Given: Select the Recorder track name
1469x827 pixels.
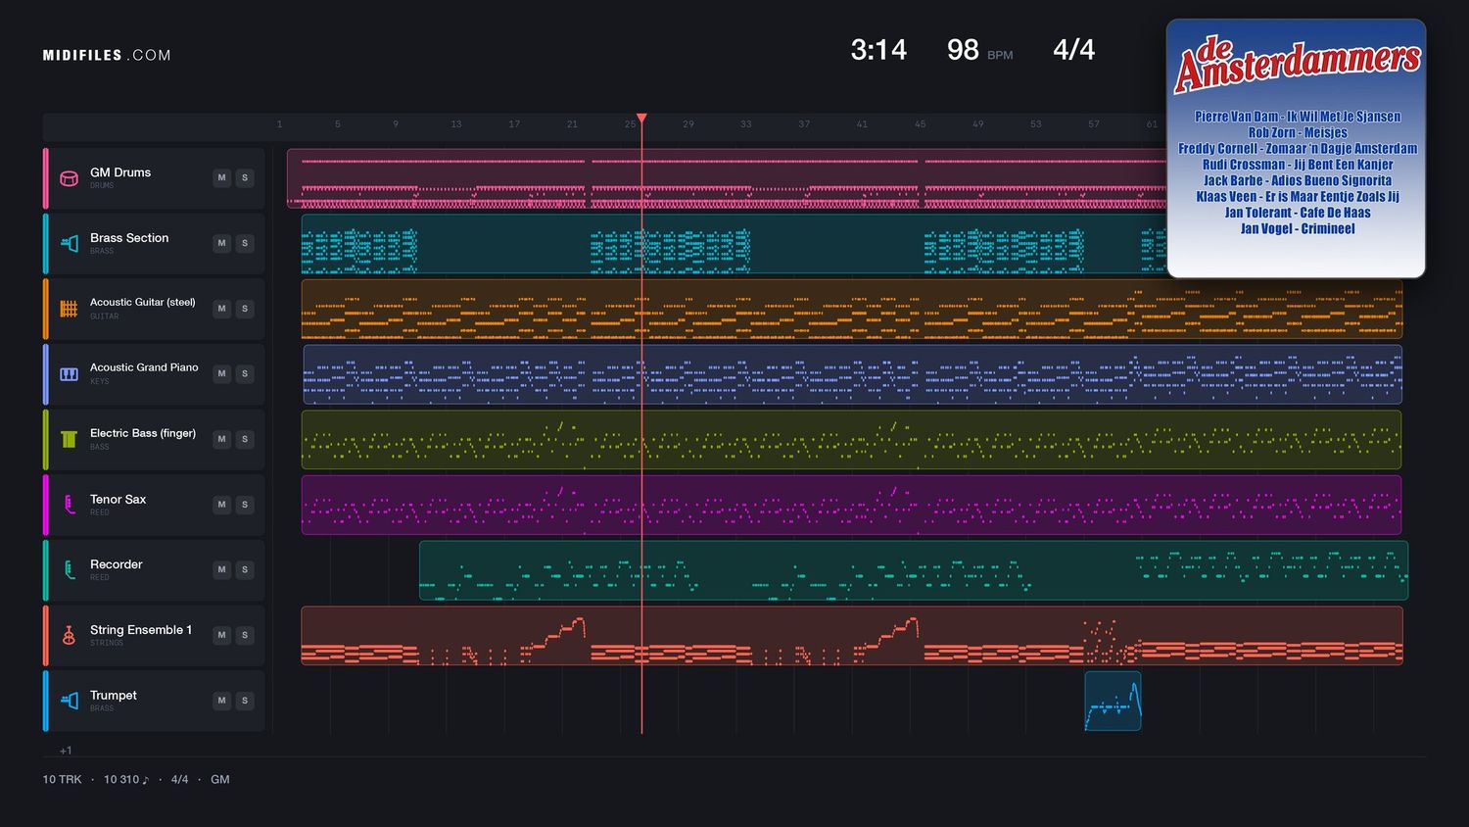Looking at the screenshot, I should coord(117,564).
